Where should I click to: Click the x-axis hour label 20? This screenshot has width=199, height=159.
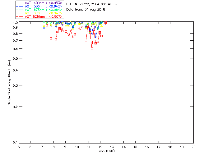[193, 147]
